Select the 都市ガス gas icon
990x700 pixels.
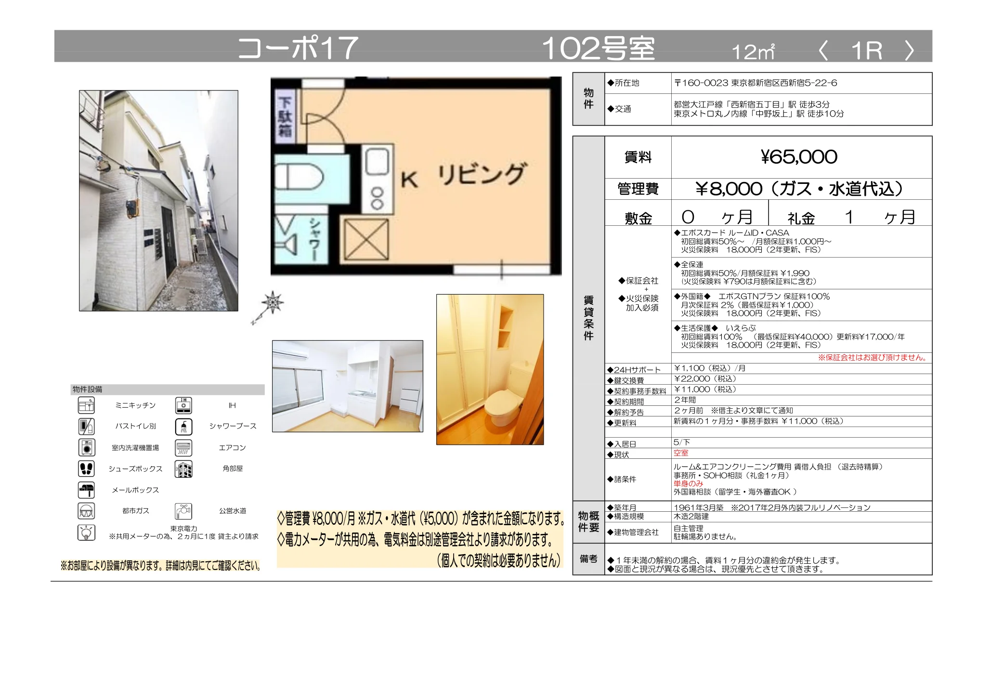(87, 511)
